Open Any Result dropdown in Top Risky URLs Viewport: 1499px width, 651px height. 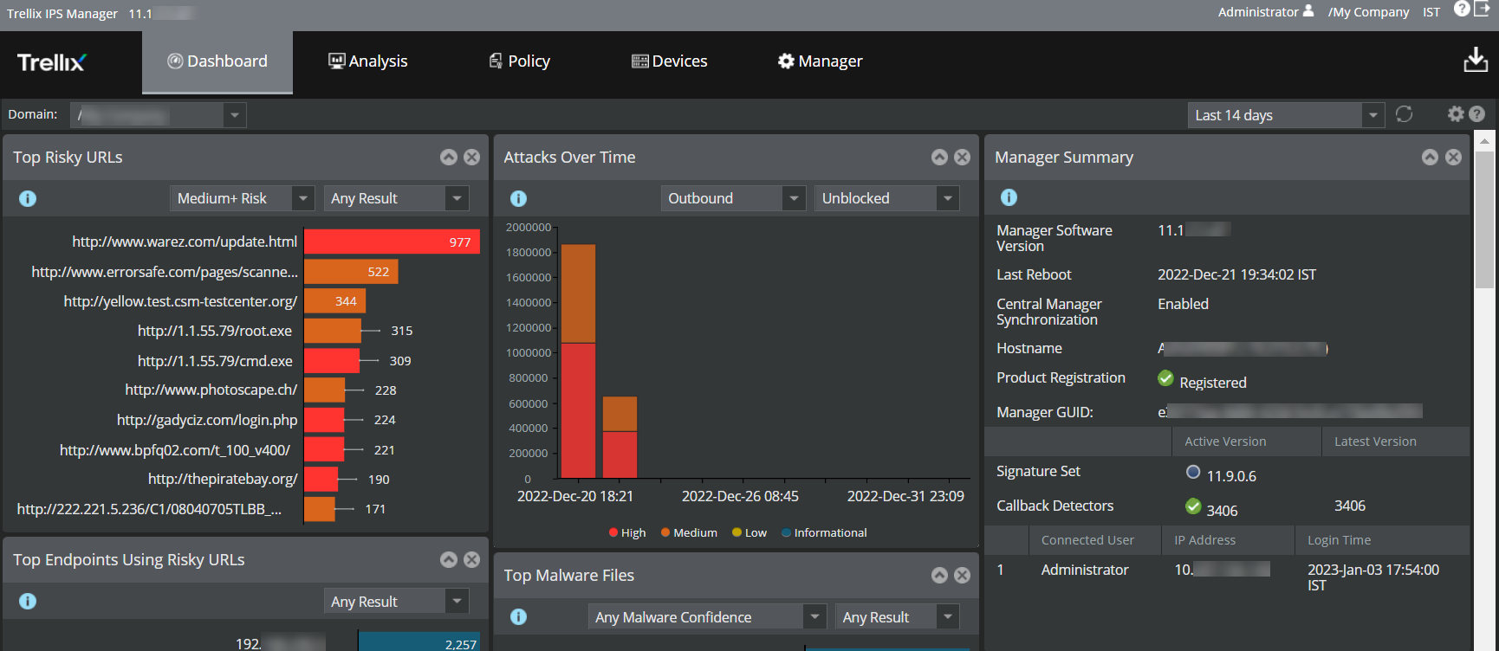pyautogui.click(x=396, y=198)
